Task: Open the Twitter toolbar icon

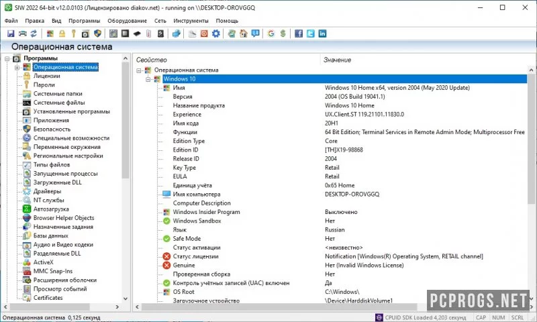Action: point(311,34)
